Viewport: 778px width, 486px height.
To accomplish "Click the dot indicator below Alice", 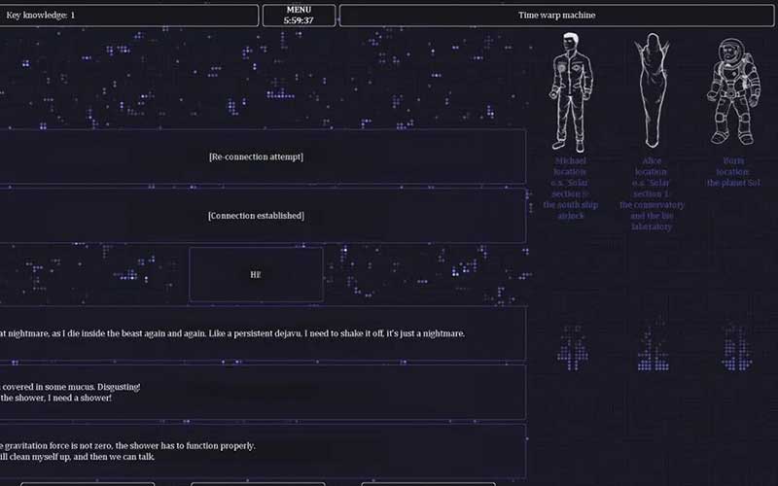I will (x=653, y=347).
